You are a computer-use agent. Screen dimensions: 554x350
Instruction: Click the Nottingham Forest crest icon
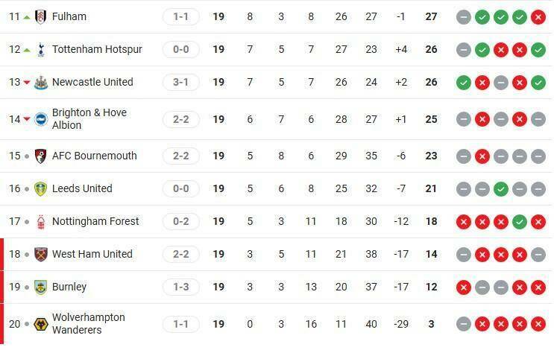(x=40, y=221)
